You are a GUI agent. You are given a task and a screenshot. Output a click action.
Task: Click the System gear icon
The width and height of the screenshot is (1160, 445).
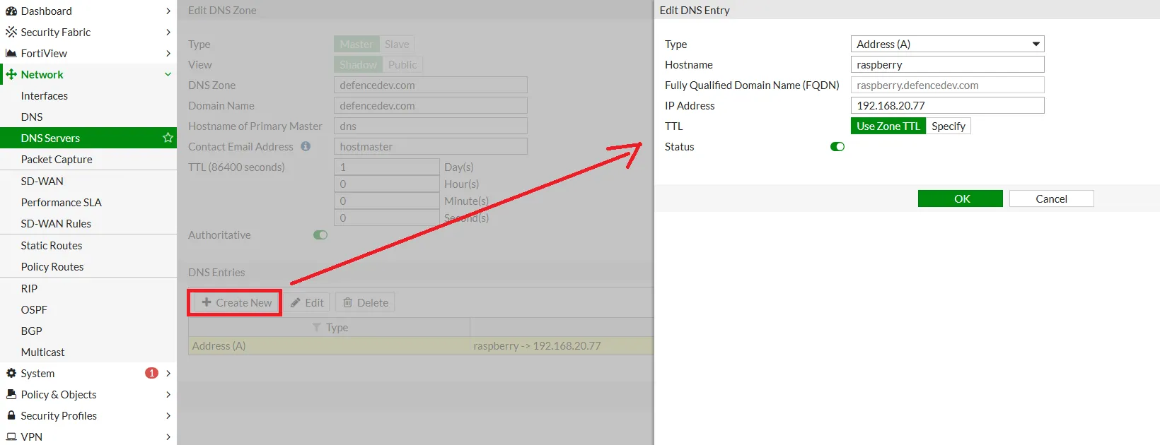[11, 374]
